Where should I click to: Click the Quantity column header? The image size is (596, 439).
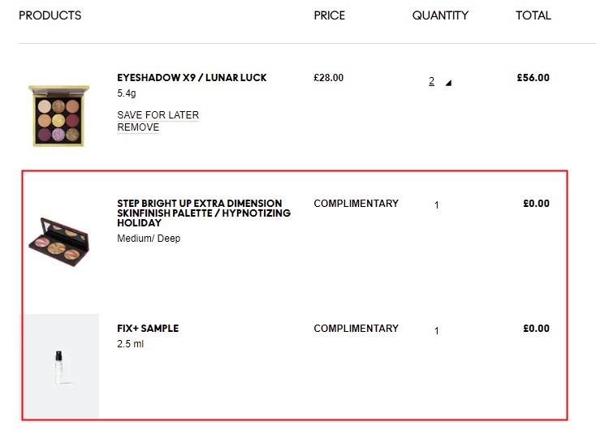(440, 15)
